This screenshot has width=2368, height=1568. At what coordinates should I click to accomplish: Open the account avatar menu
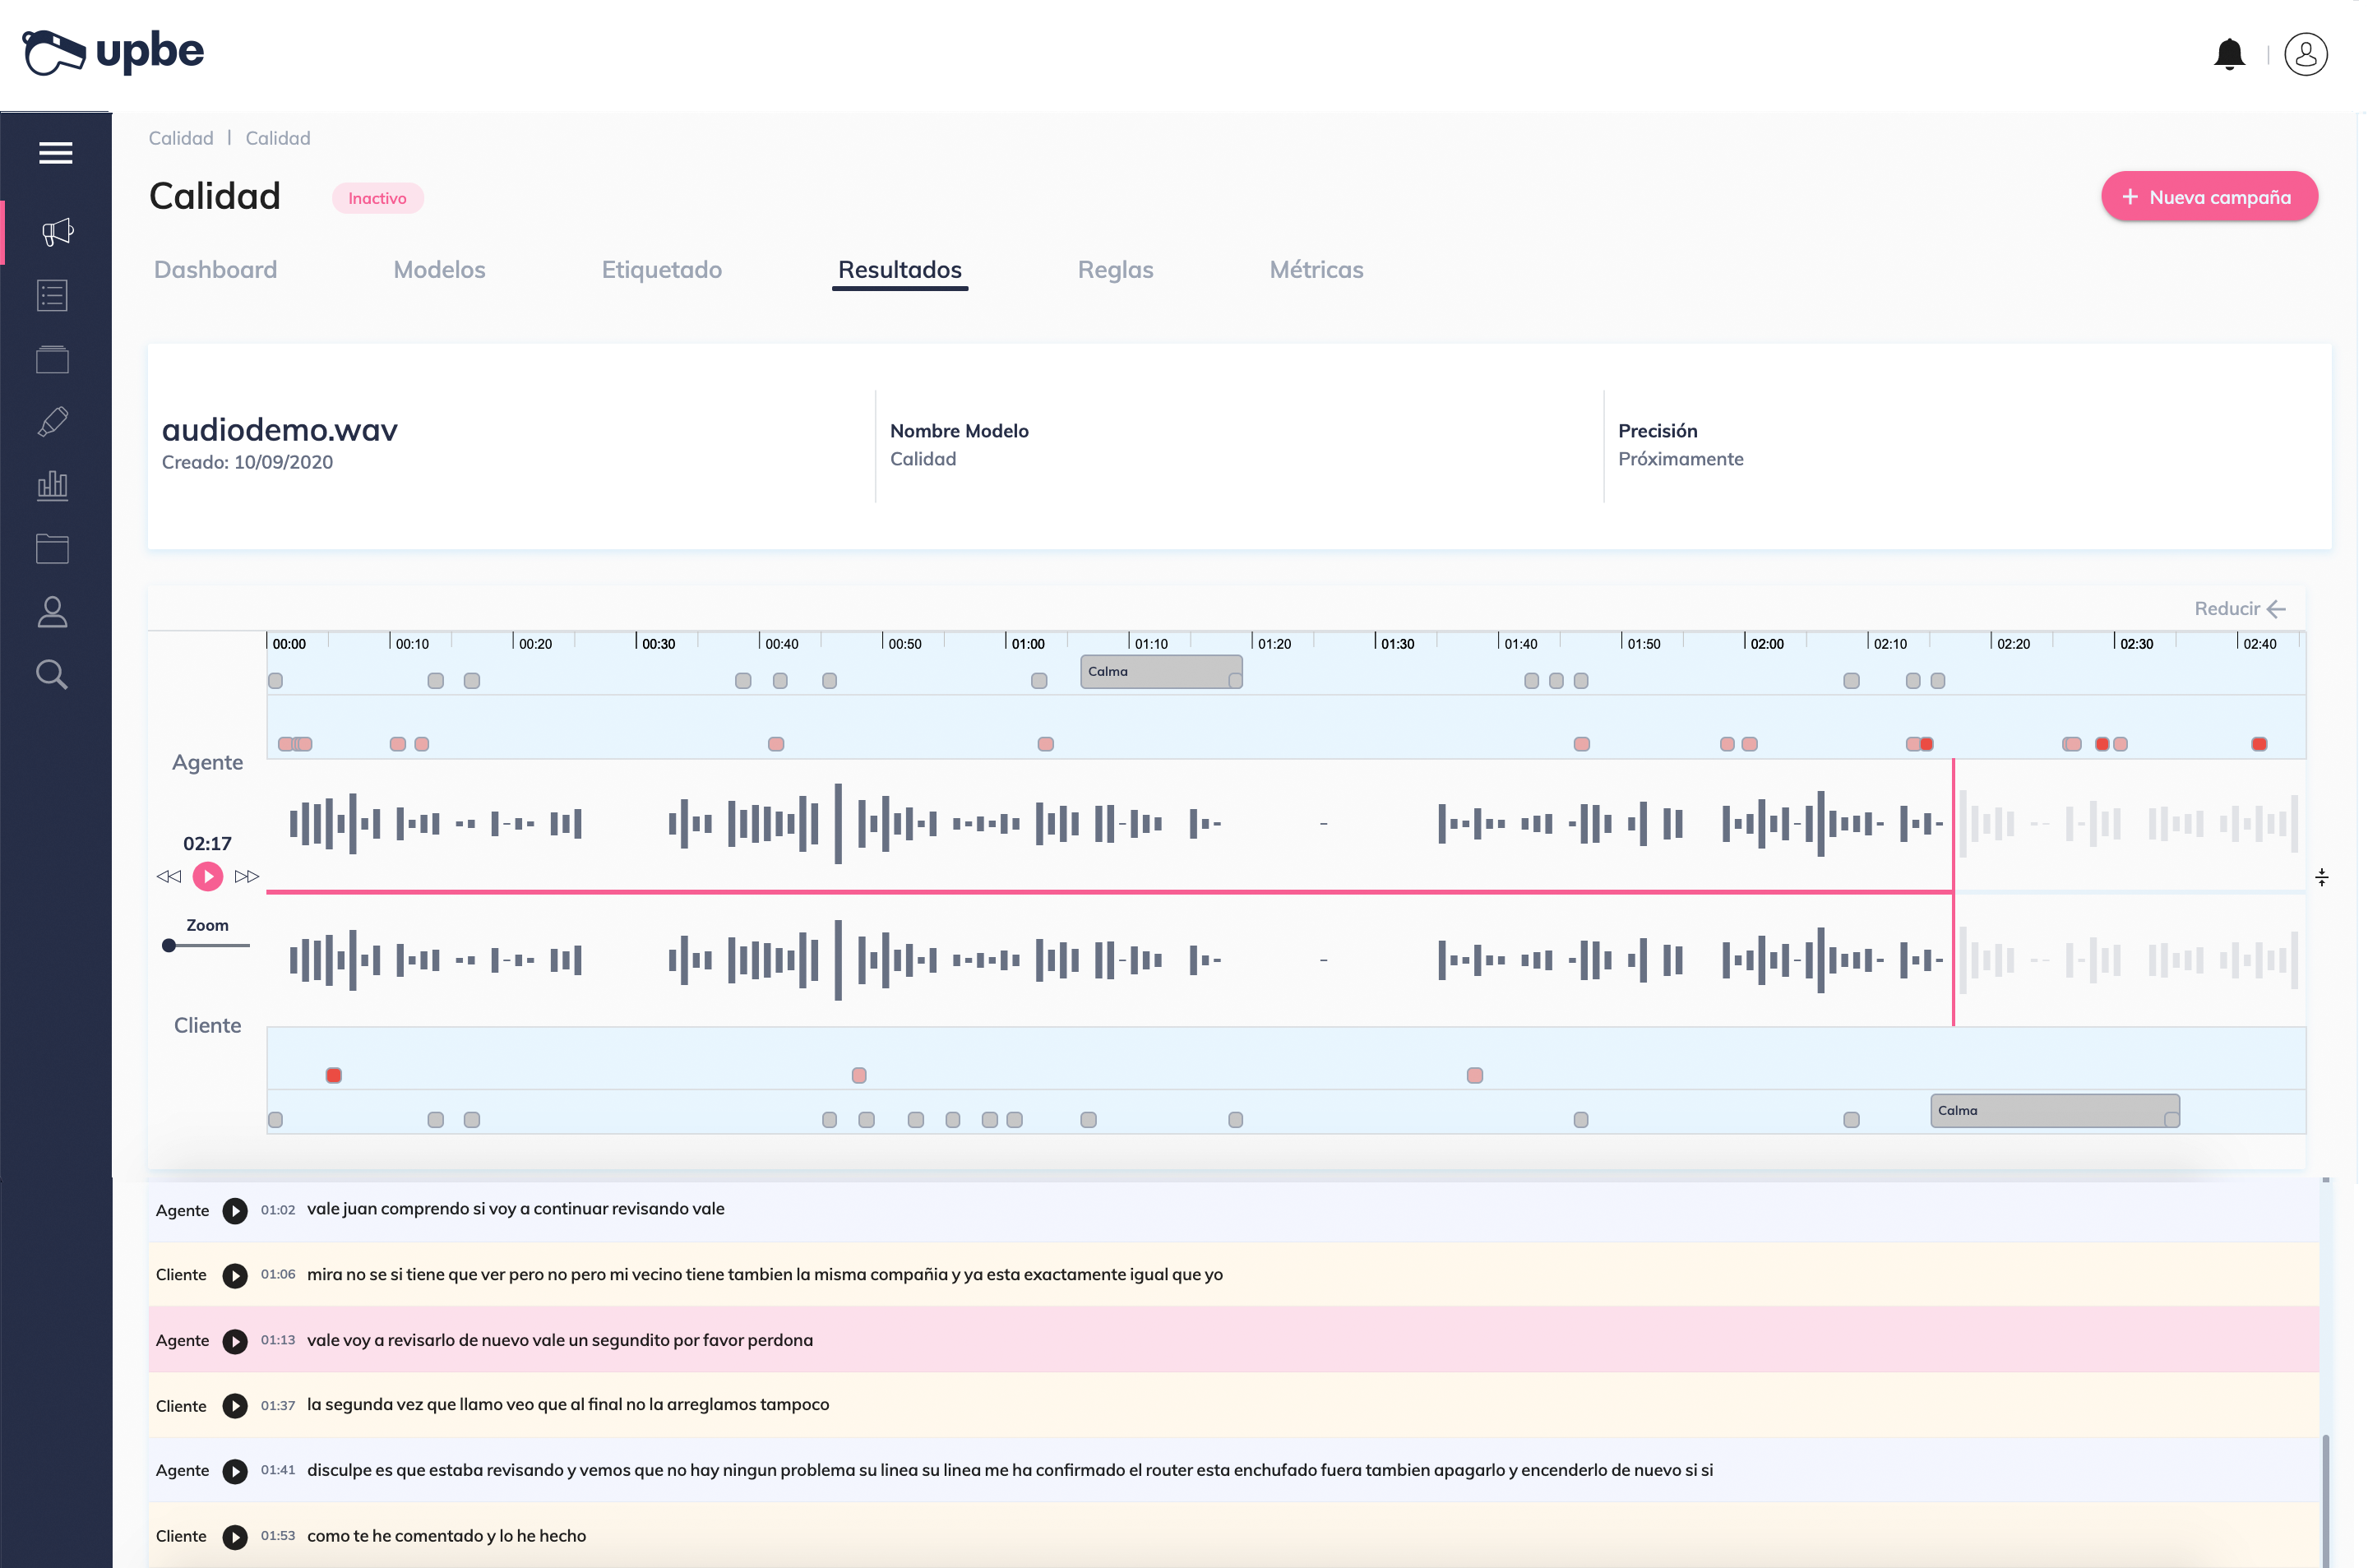2306,54
